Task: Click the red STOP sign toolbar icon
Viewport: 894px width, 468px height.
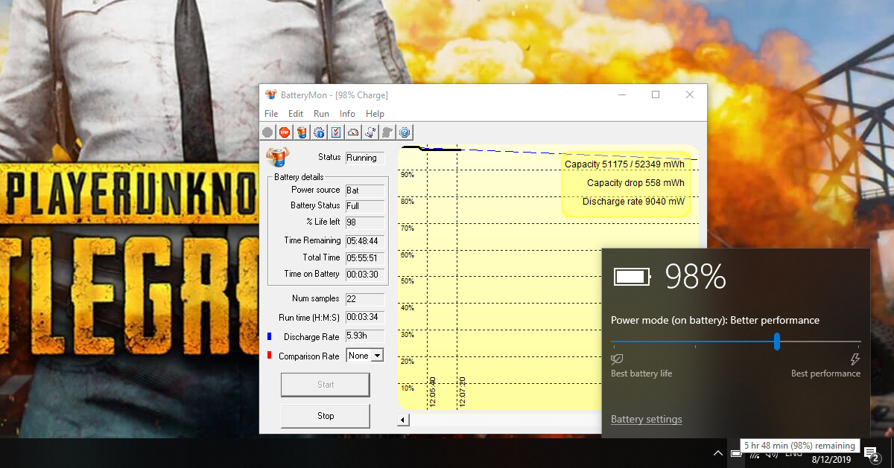Action: click(285, 132)
